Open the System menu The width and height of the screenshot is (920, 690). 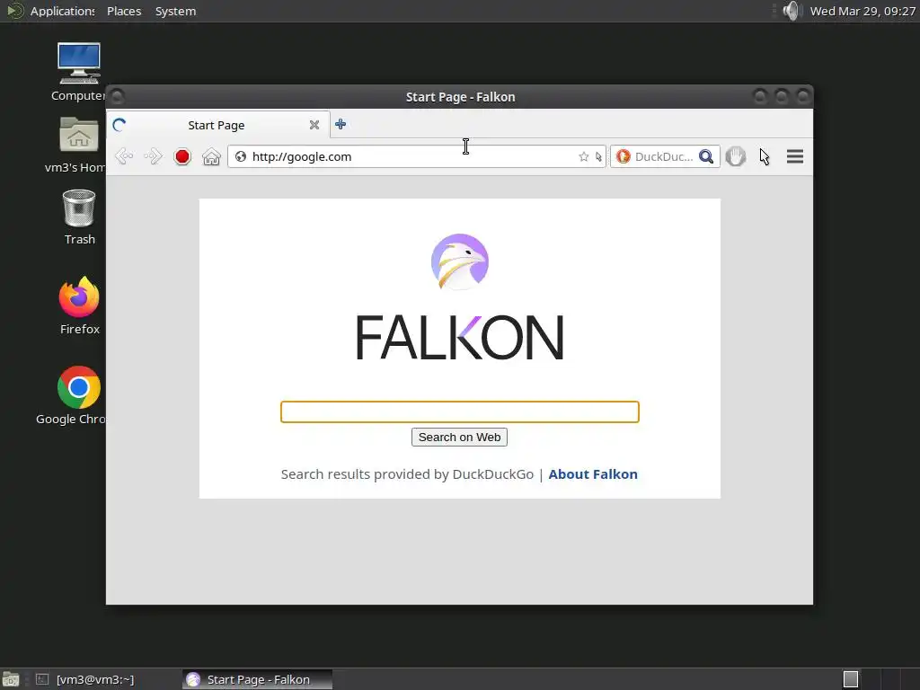(175, 11)
